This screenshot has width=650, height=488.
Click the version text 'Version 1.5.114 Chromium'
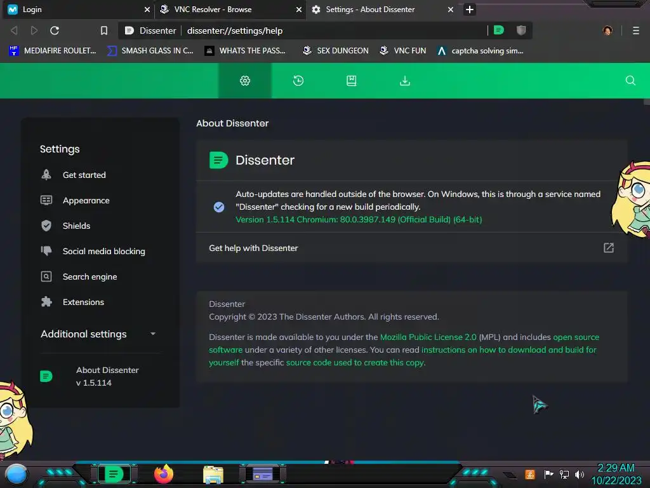pyautogui.click(x=359, y=219)
